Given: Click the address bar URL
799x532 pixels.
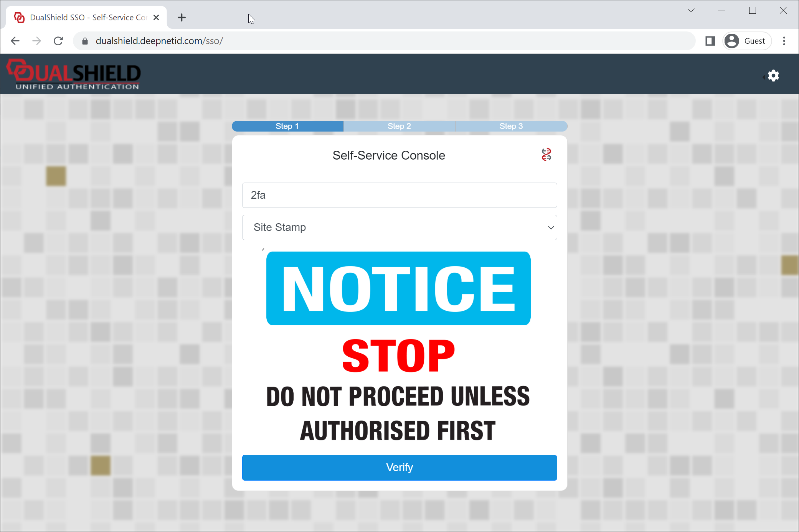Looking at the screenshot, I should click(x=159, y=41).
